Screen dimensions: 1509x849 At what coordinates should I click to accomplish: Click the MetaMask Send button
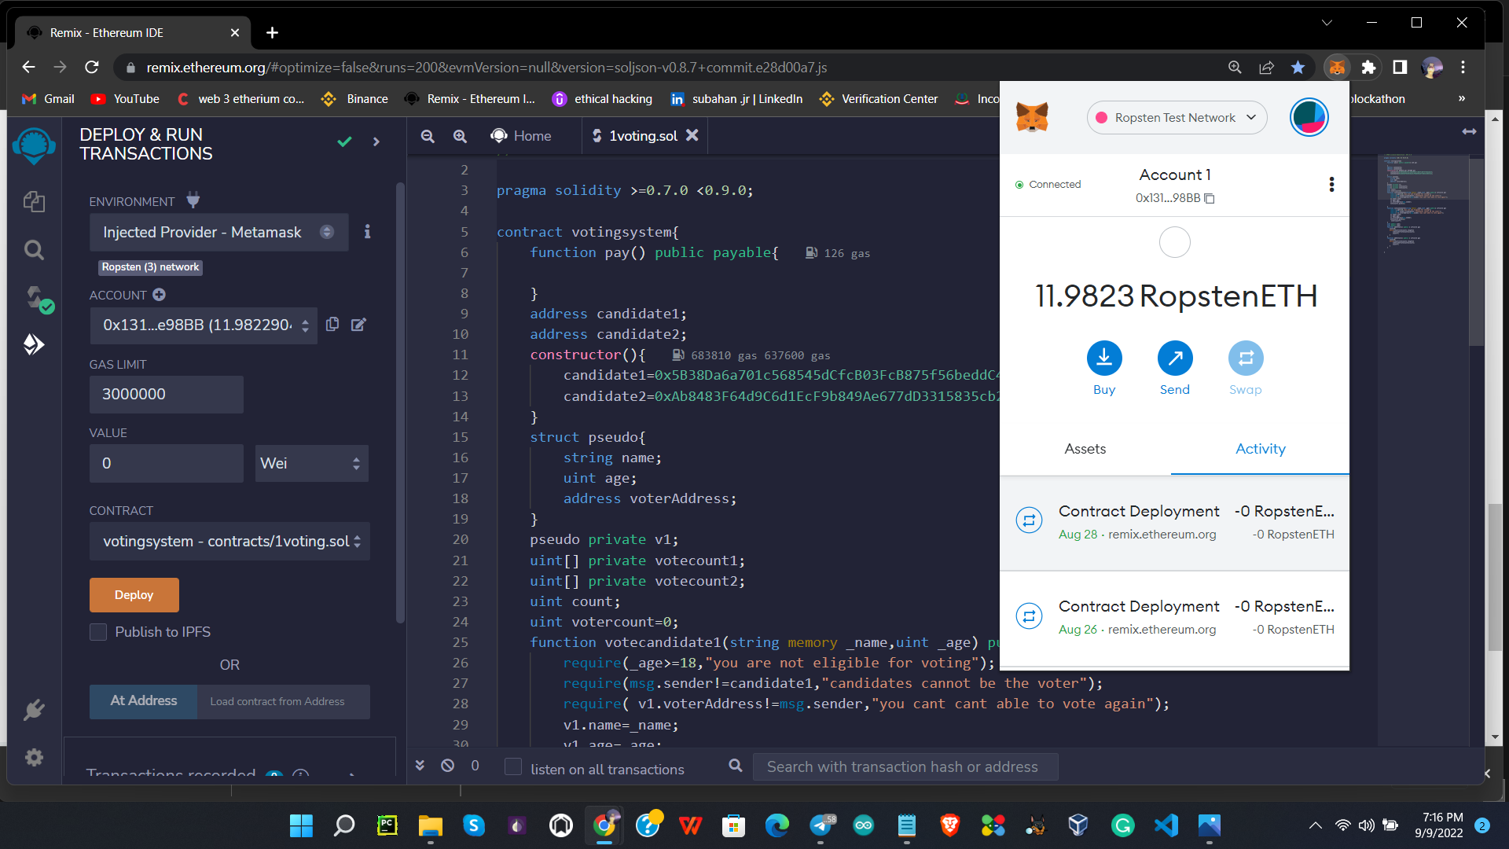tap(1174, 358)
